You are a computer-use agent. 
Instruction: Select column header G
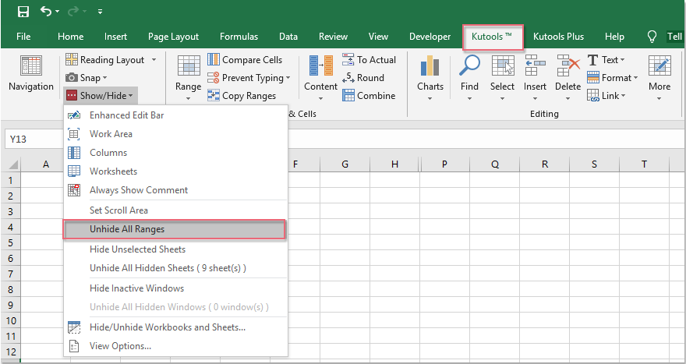click(x=345, y=164)
